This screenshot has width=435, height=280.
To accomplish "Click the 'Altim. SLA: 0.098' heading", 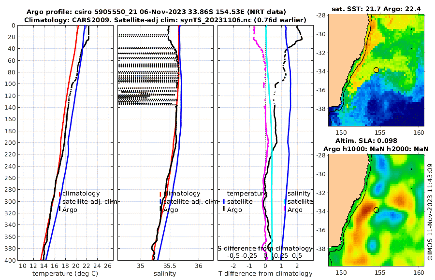I will tap(366, 140).
